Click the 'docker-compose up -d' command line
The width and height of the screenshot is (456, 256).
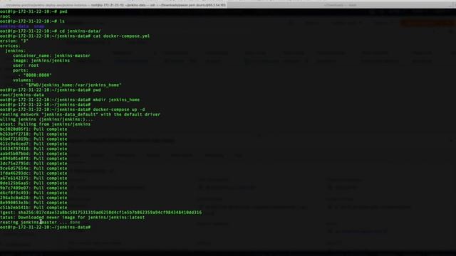click(x=73, y=110)
